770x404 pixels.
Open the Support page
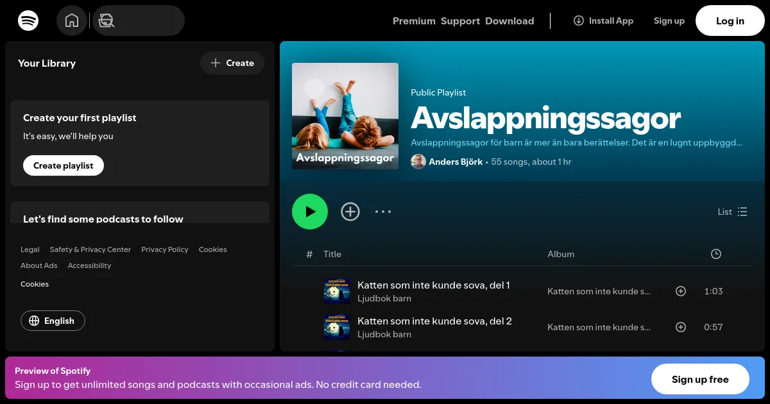coord(460,21)
